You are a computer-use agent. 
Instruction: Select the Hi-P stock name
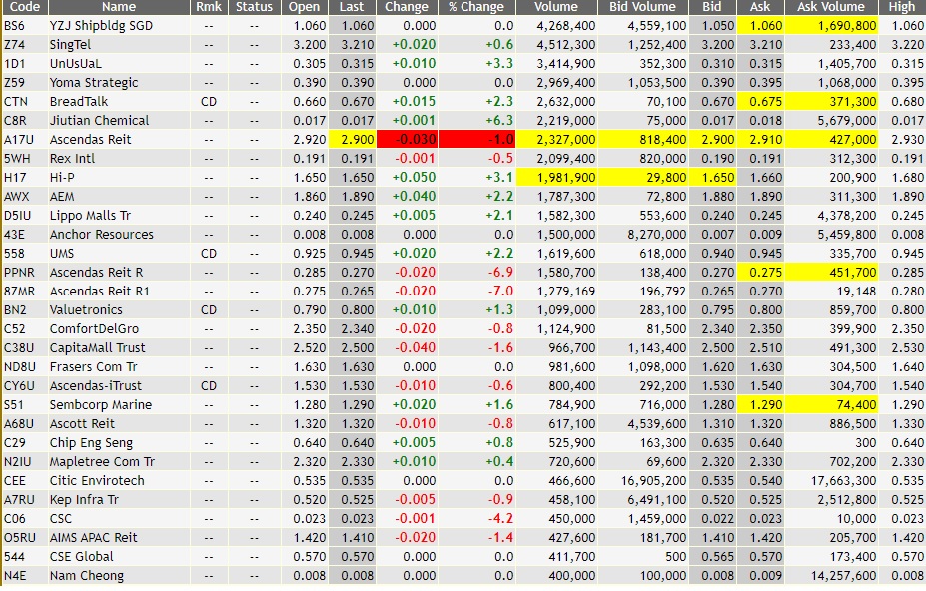point(62,177)
